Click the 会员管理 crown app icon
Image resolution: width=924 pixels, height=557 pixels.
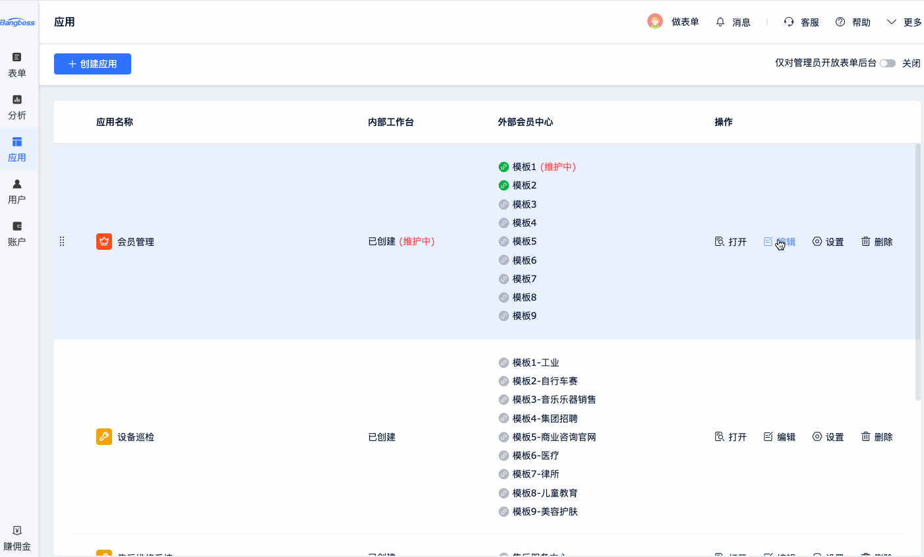pyautogui.click(x=104, y=242)
